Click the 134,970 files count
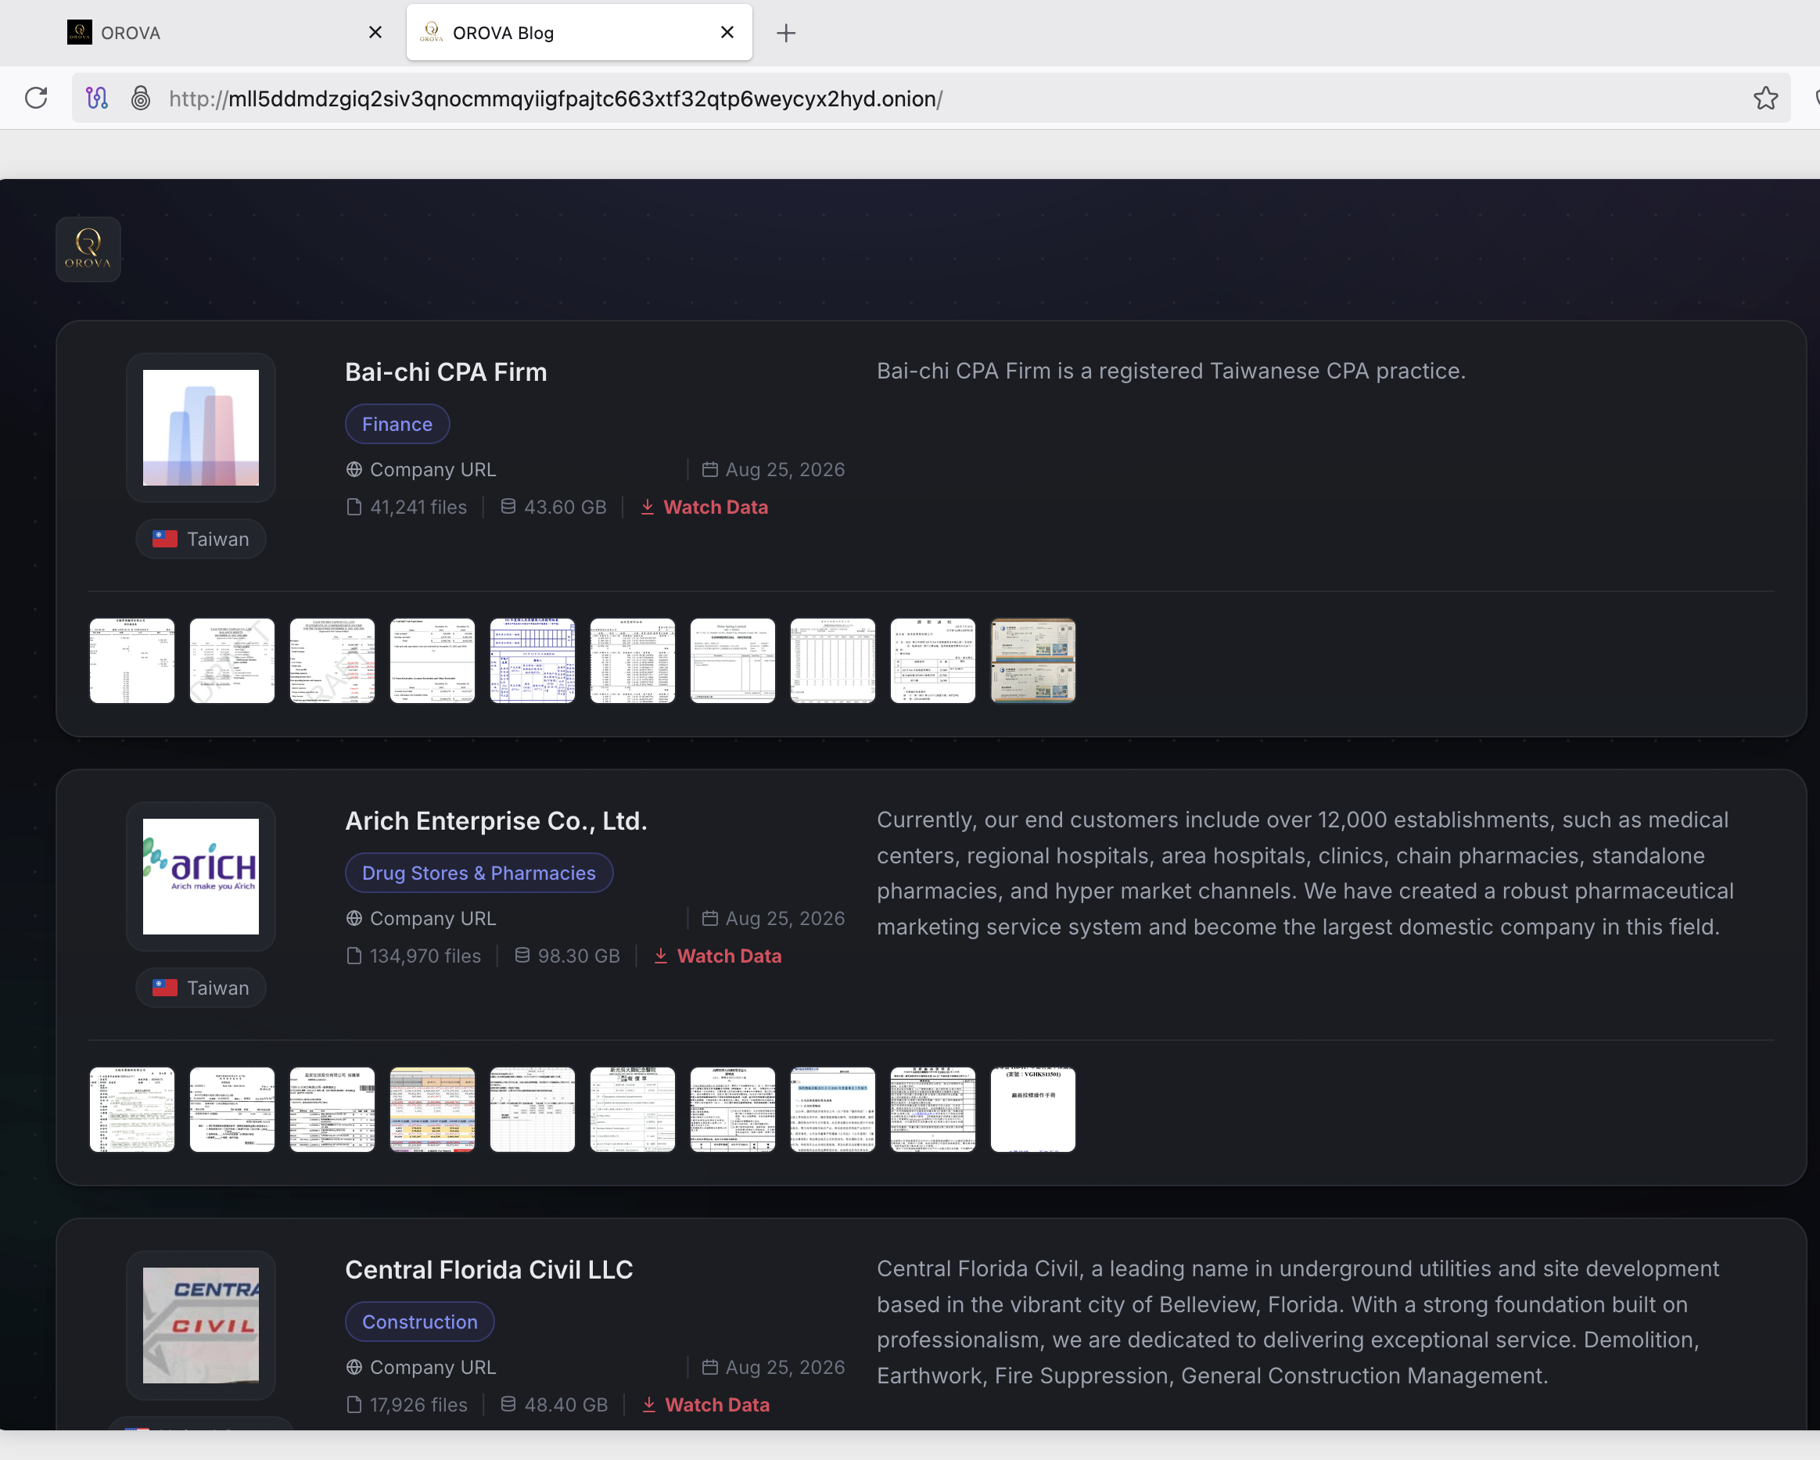 point(414,956)
